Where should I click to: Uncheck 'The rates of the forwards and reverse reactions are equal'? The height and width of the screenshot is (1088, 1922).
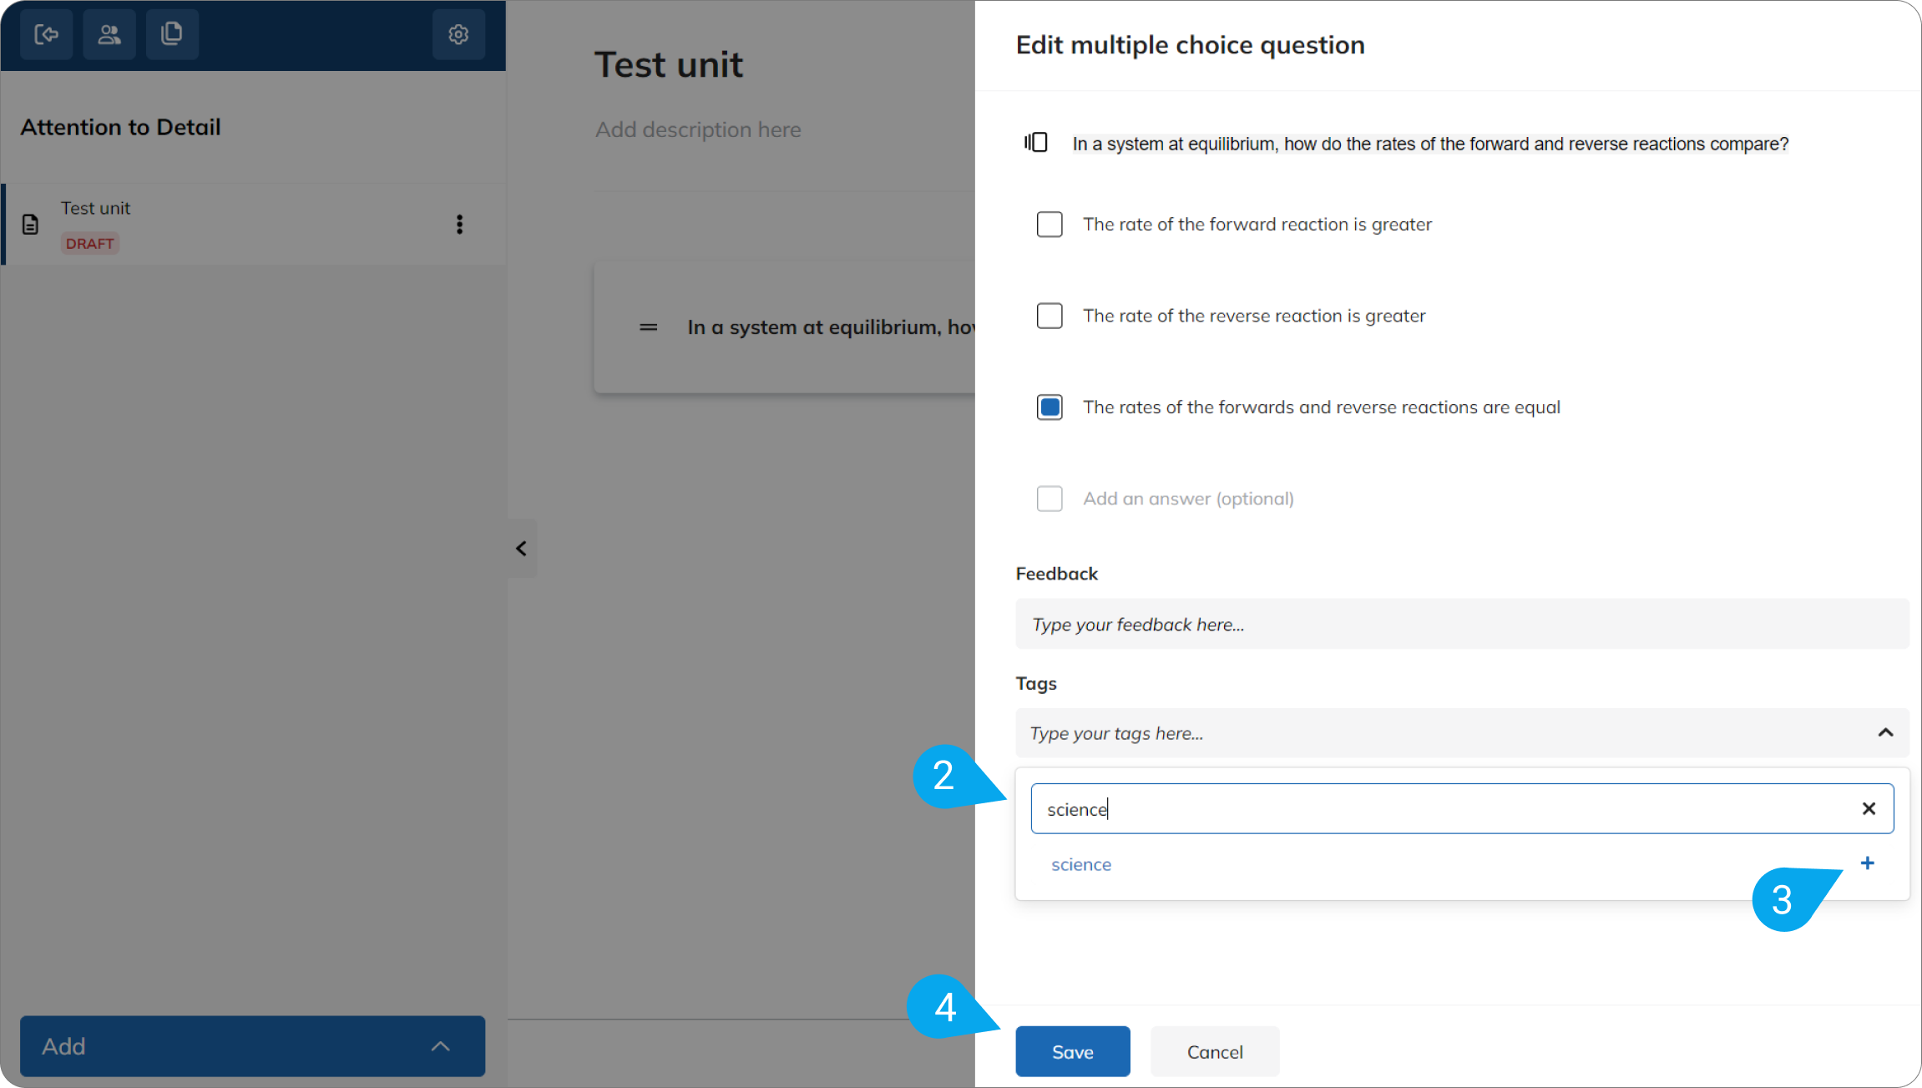point(1050,407)
